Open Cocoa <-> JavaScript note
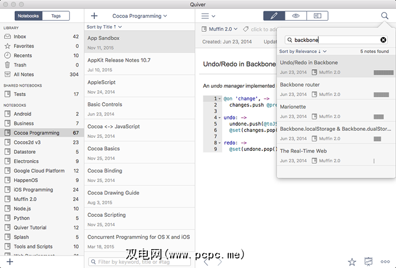This screenshot has height=268, width=396. point(139,131)
